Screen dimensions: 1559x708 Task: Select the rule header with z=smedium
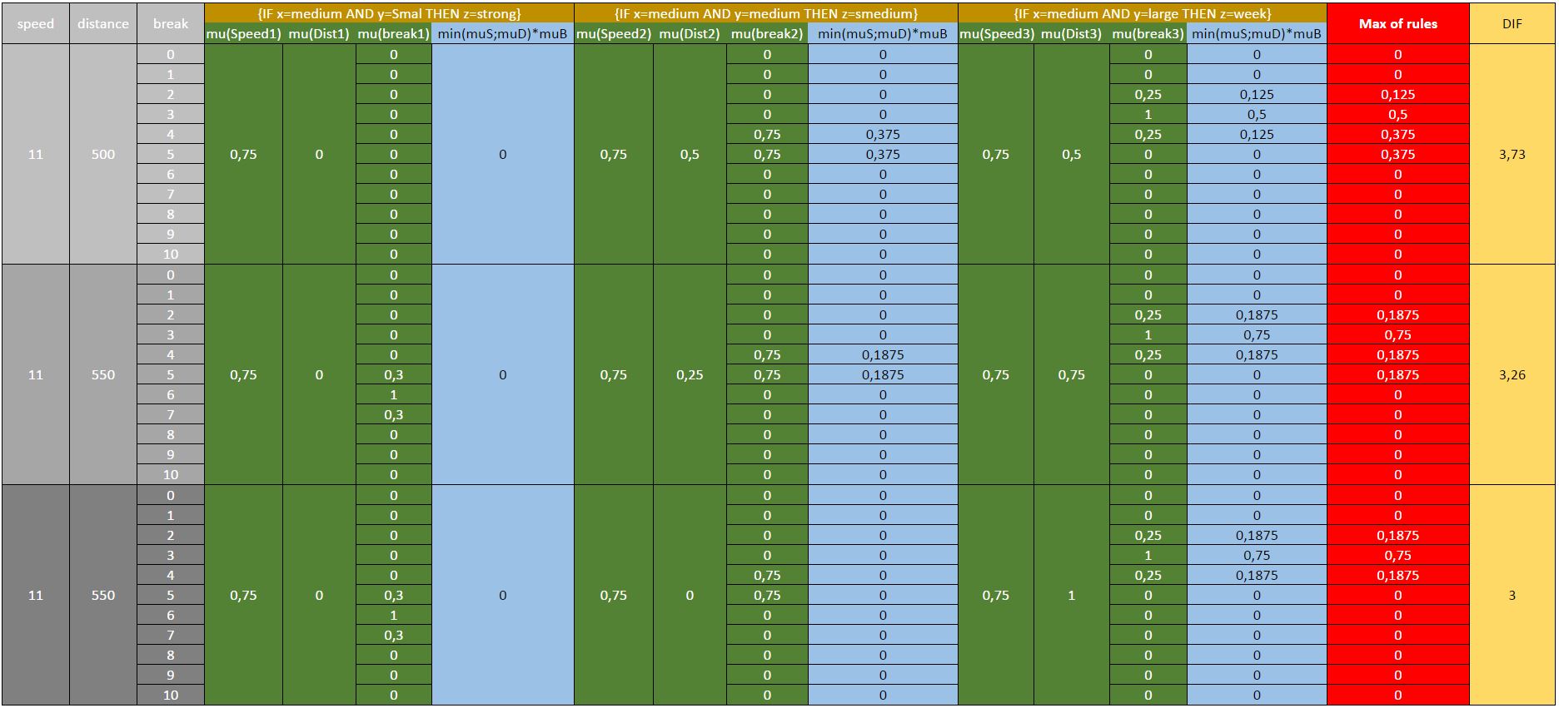click(x=765, y=13)
